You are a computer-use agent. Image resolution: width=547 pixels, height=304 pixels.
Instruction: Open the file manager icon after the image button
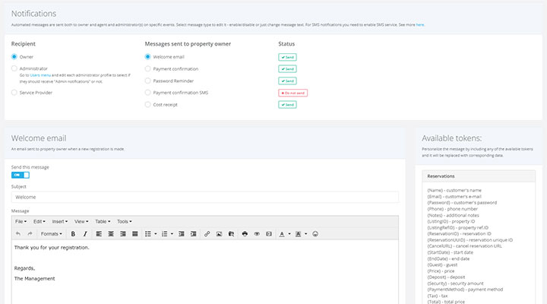[231, 234]
